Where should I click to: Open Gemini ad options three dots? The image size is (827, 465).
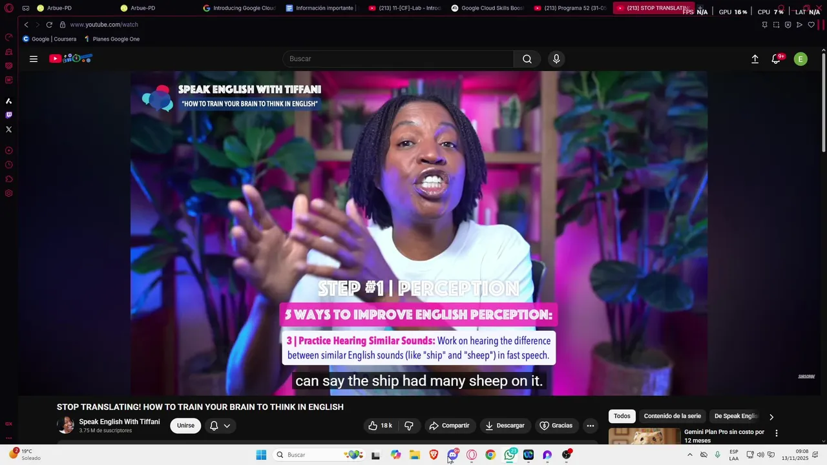click(776, 433)
